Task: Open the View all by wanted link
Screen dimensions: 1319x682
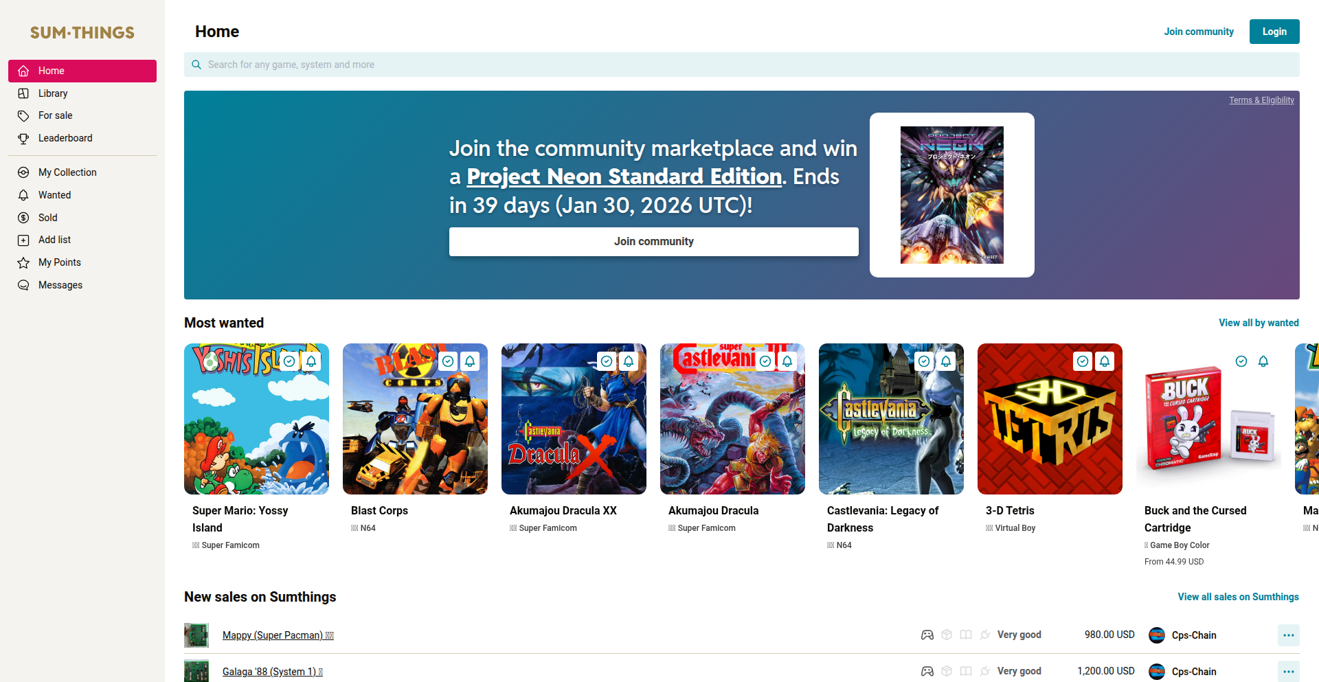Action: tap(1259, 323)
